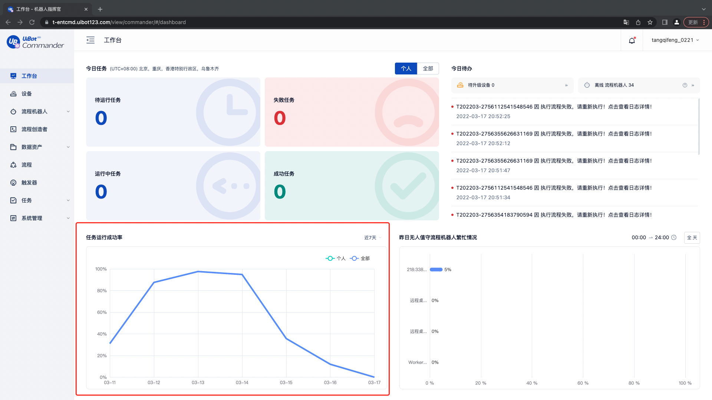The width and height of the screenshot is (712, 400).
Task: Click the 成功任务 card
Action: [352, 186]
